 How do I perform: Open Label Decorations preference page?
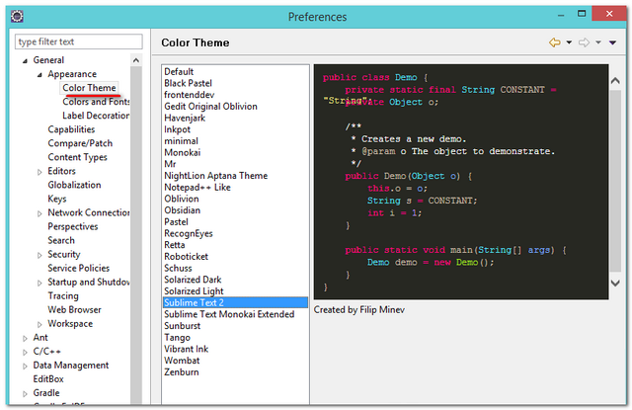[x=96, y=116]
